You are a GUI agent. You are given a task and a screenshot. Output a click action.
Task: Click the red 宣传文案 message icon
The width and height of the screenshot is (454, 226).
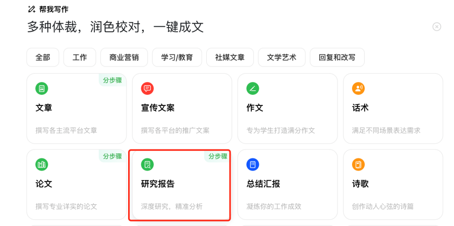[147, 88]
